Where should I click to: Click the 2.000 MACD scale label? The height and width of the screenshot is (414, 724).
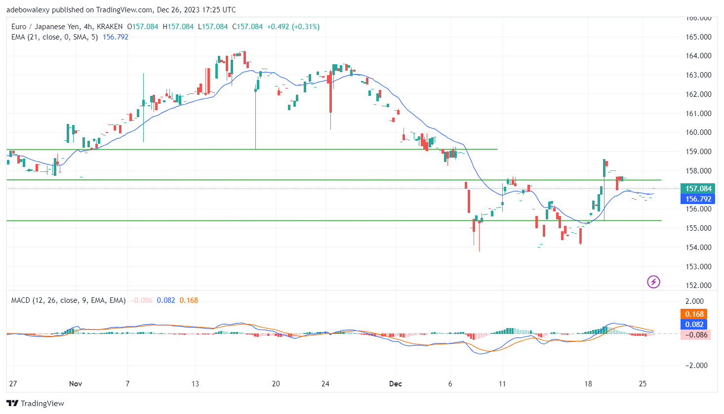tap(695, 301)
